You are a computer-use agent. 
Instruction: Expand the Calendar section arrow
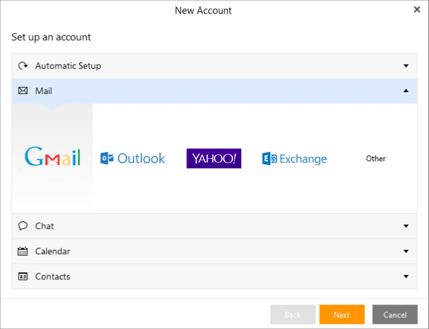click(406, 251)
